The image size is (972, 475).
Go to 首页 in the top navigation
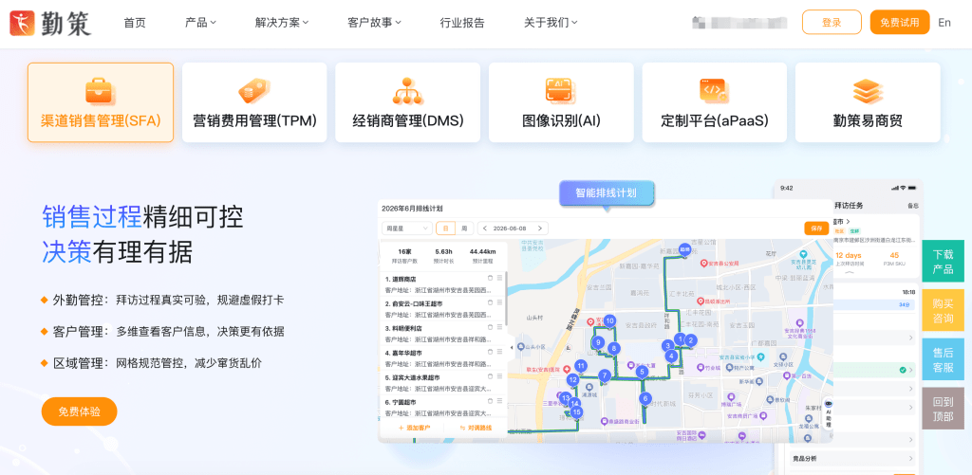(135, 23)
